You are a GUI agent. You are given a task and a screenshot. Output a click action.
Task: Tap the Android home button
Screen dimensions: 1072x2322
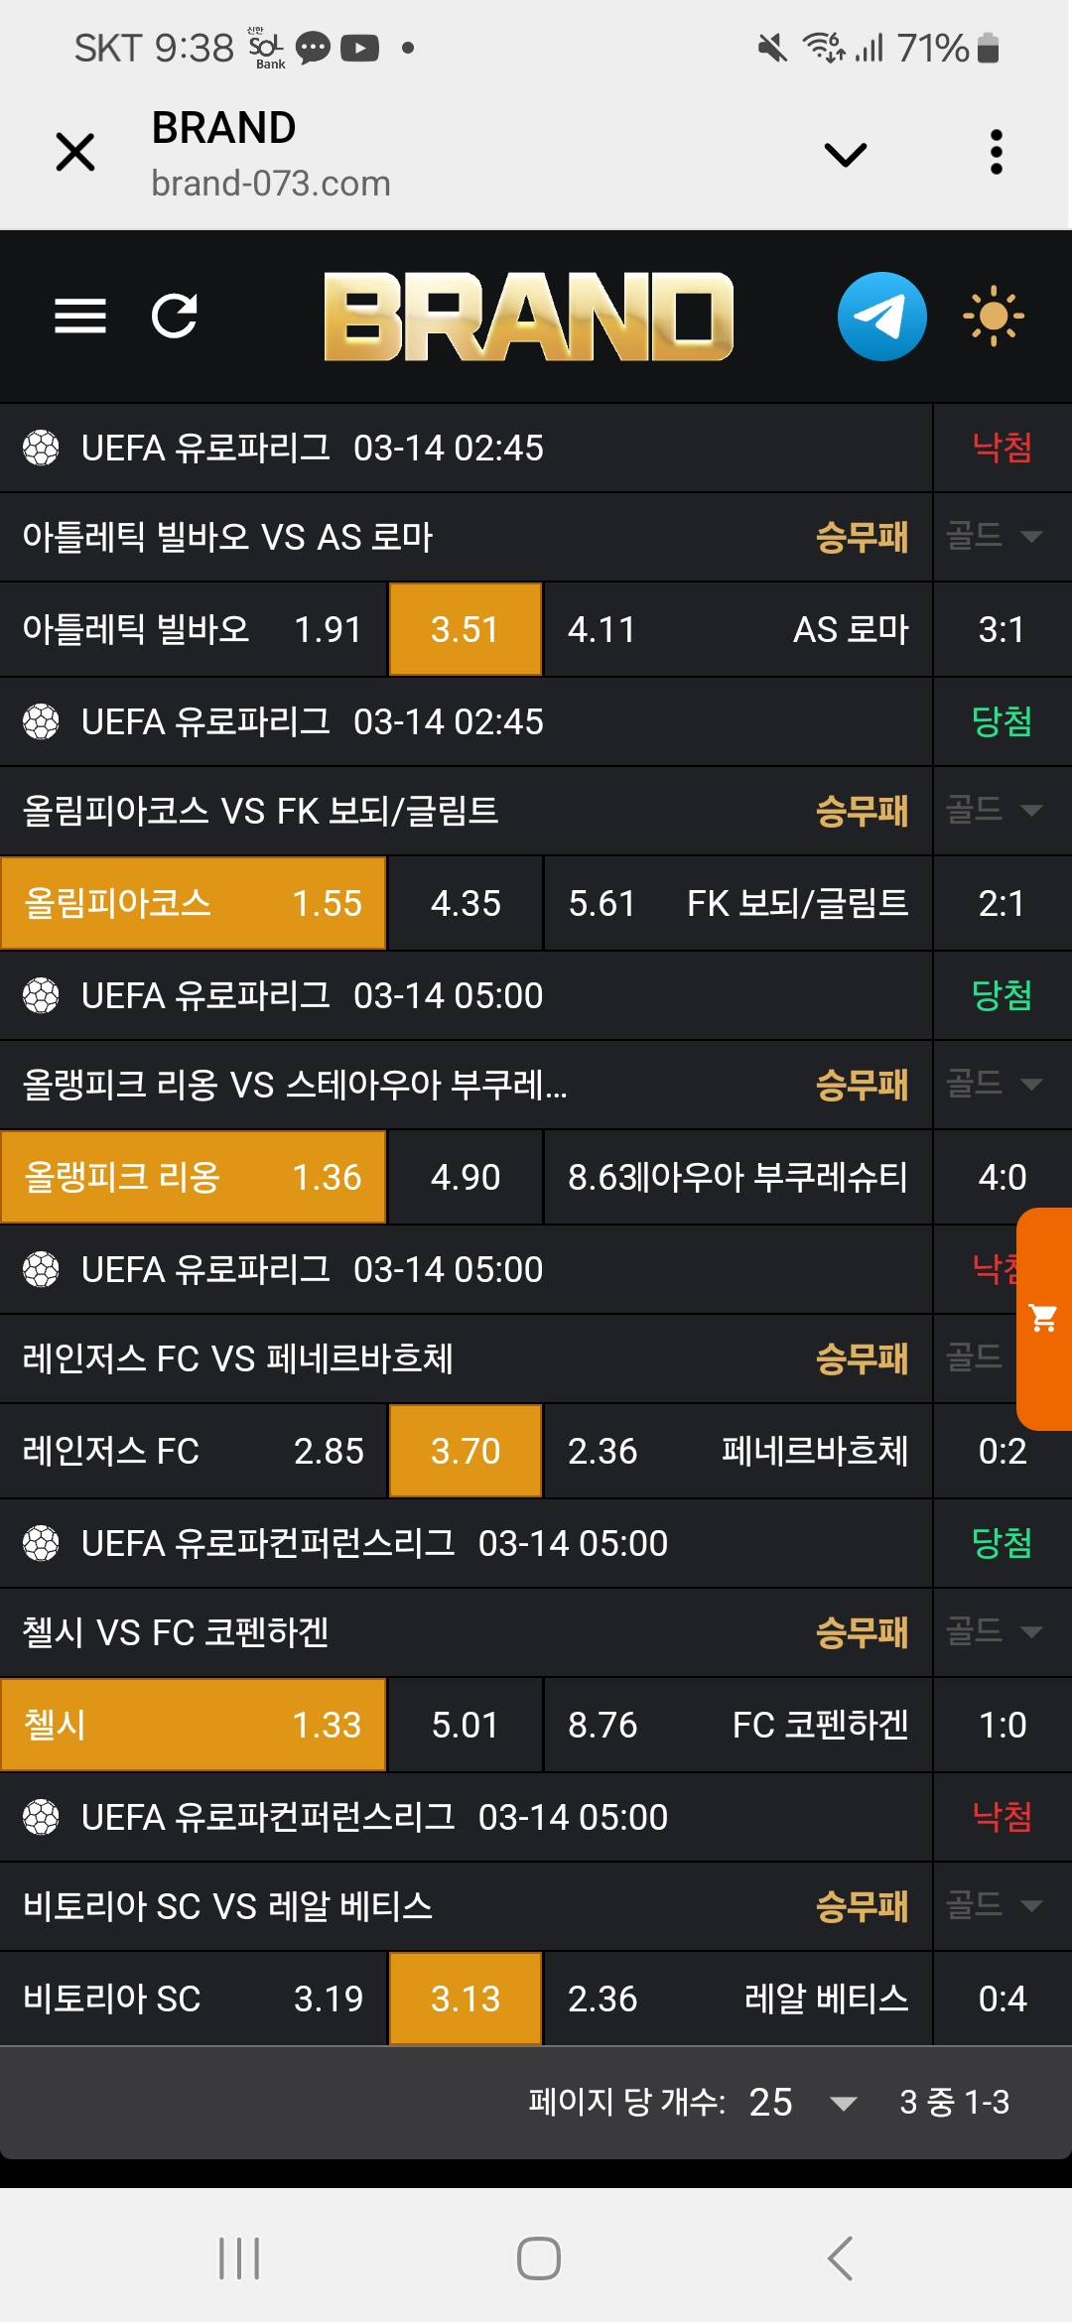538,2258
